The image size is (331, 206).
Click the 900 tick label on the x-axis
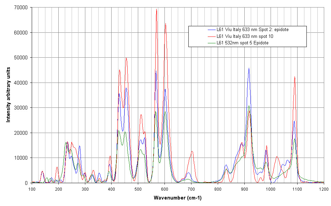[244, 188]
